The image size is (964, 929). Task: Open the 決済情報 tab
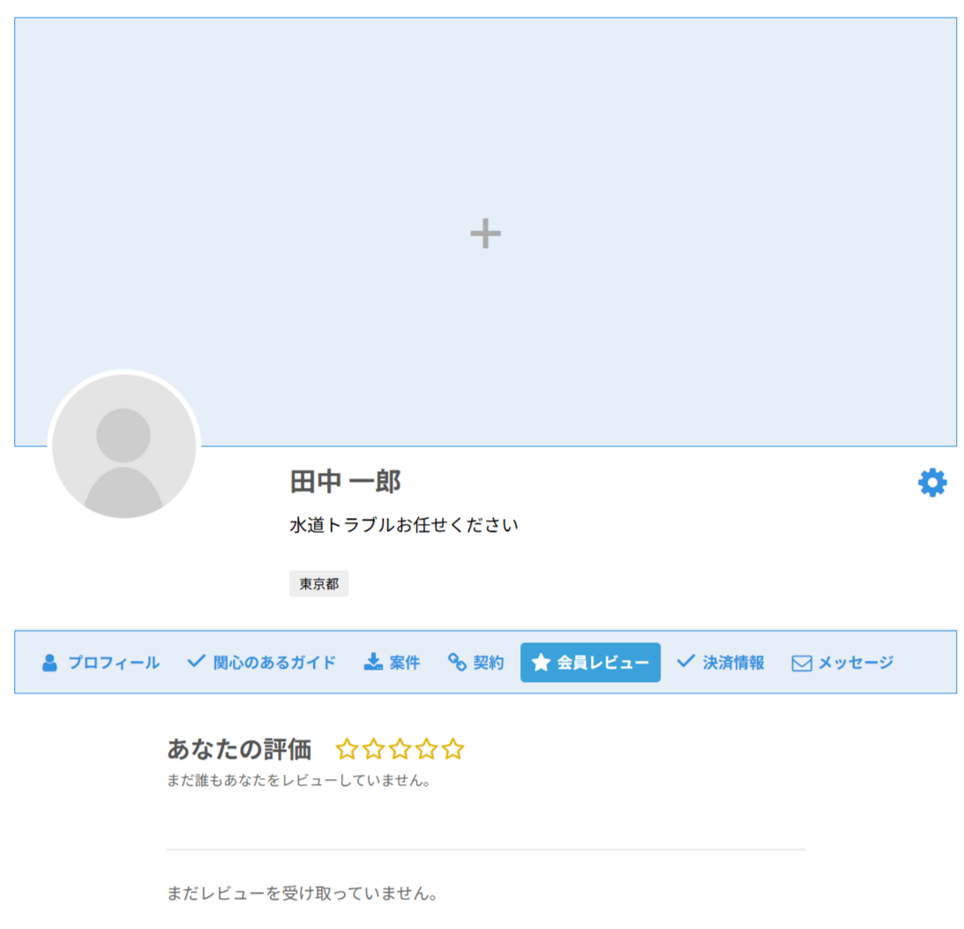pyautogui.click(x=733, y=663)
